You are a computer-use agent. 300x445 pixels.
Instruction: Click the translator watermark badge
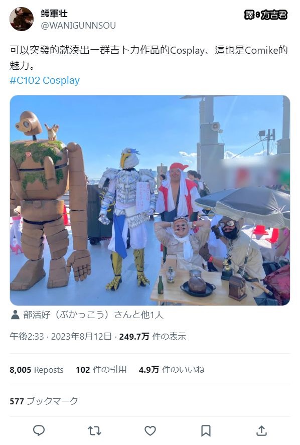pyautogui.click(x=266, y=15)
